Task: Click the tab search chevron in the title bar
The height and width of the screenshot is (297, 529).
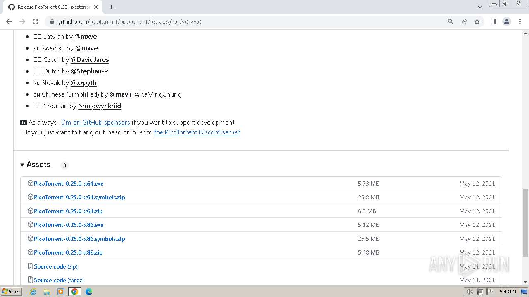Action: (480, 7)
